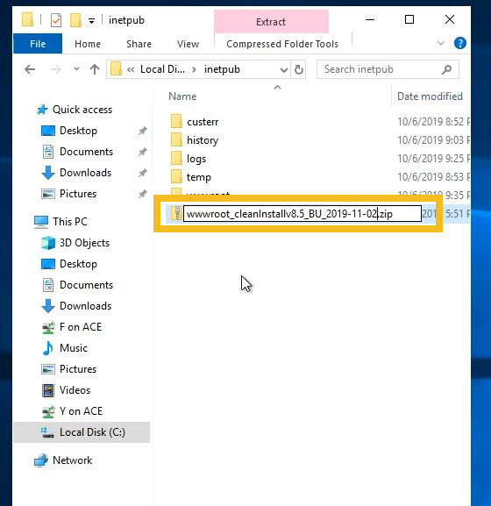
Task: Open Quick access in navigation pane
Action: tap(82, 110)
